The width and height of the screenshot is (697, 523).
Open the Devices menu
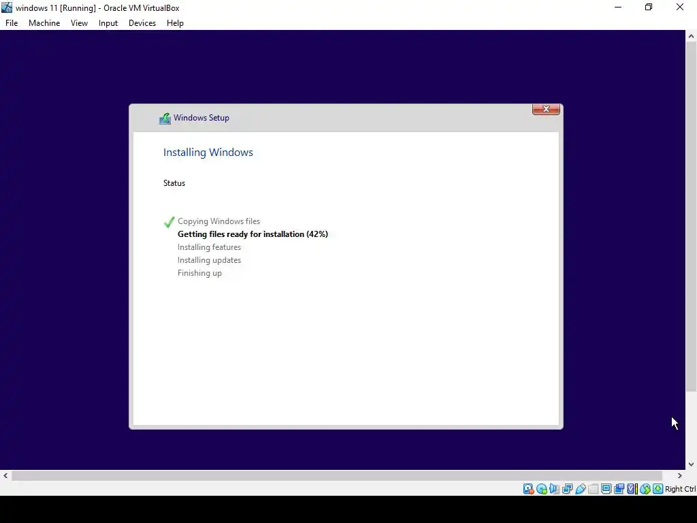pos(142,23)
